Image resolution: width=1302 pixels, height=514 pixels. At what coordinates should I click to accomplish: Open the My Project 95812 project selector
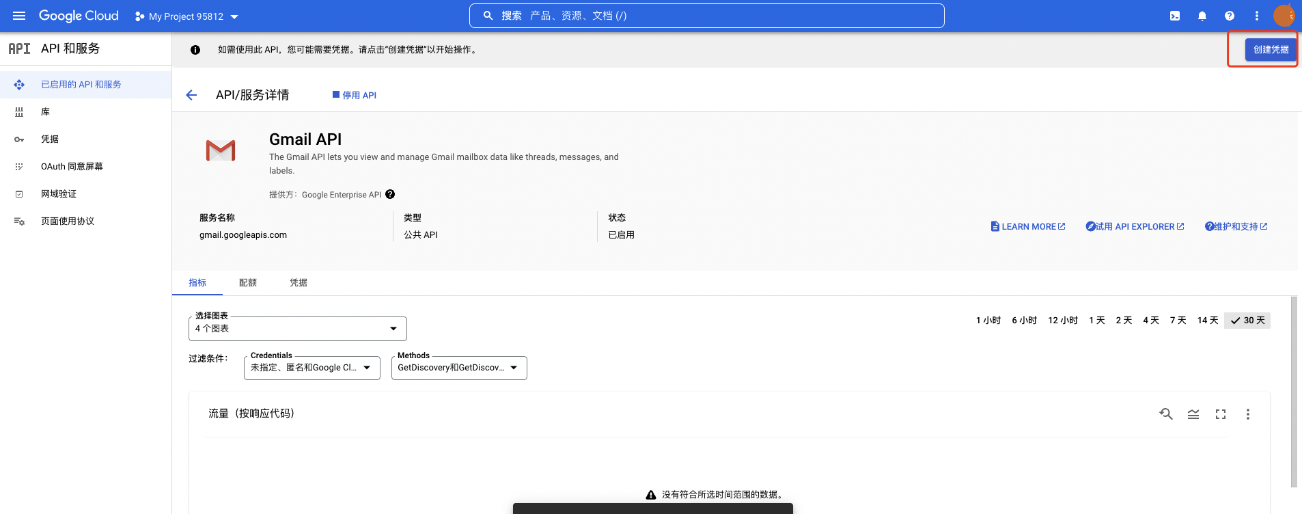tap(187, 16)
